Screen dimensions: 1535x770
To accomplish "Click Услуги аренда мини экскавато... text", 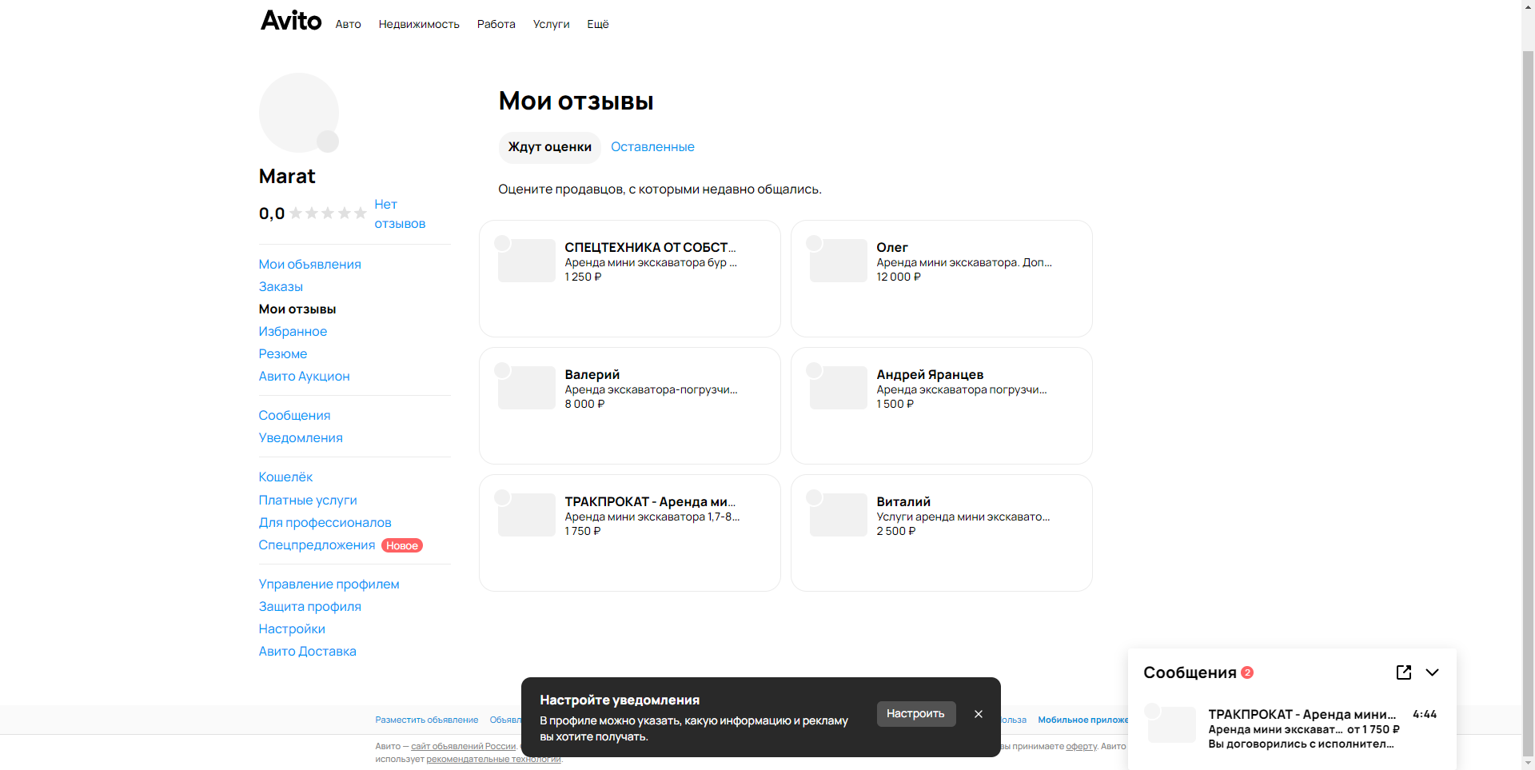I will 963,517.
